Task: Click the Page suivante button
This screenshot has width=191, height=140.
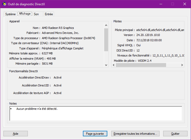Action: click(95, 134)
